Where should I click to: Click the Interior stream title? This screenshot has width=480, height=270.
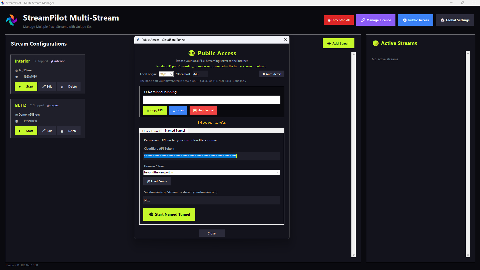point(22,61)
